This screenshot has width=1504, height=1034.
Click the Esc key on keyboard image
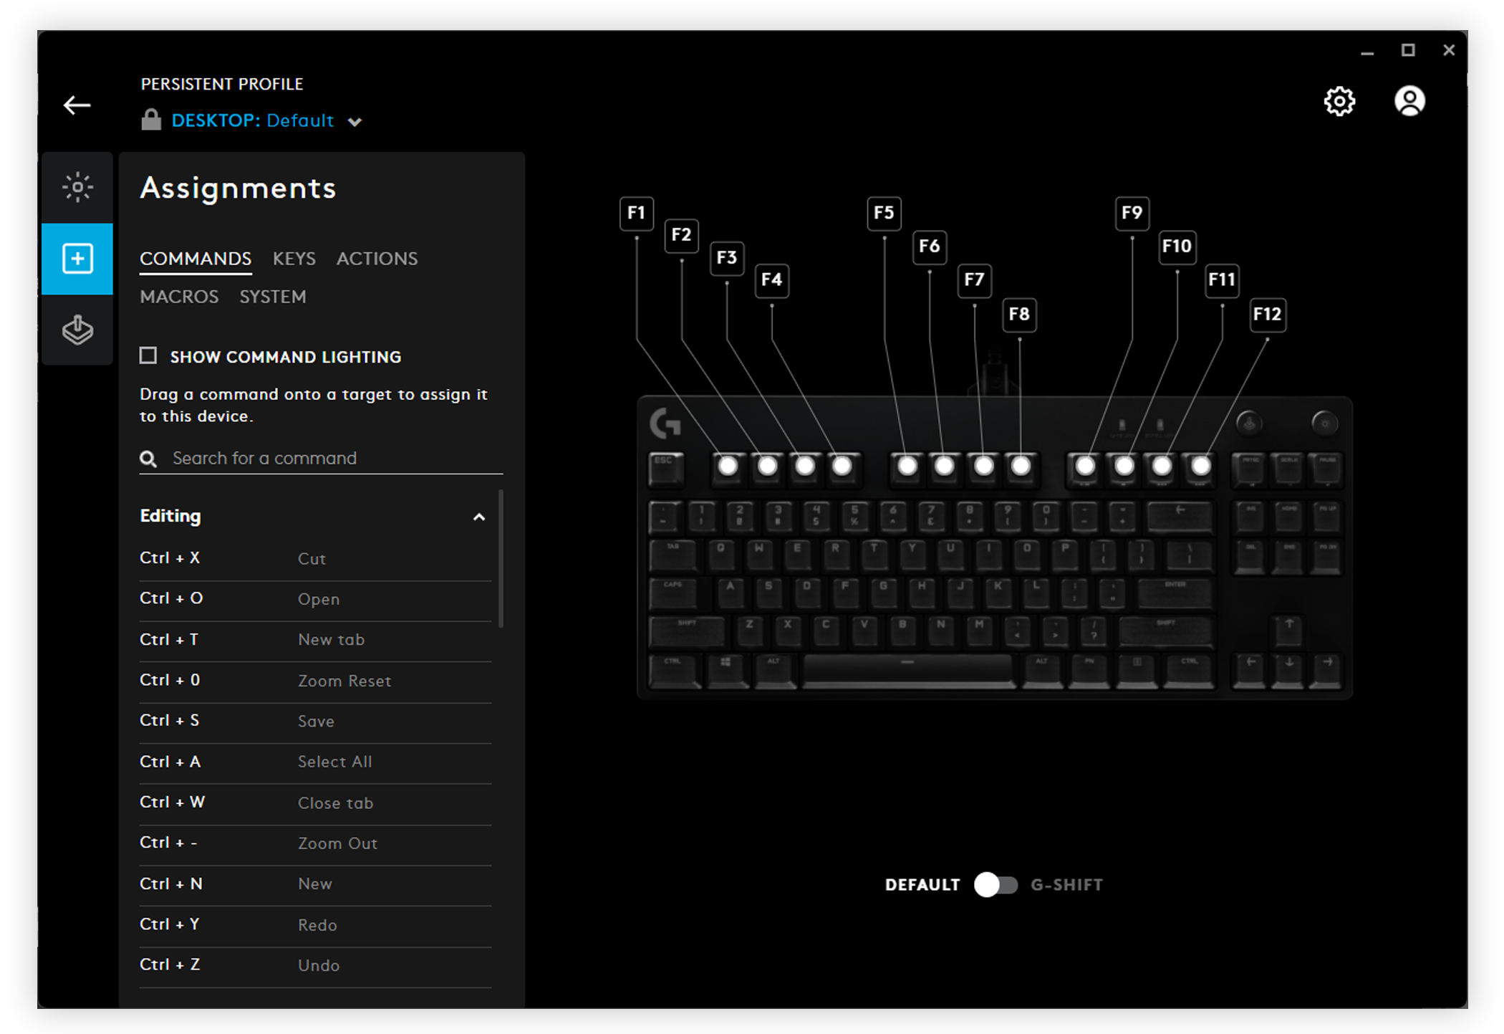tap(666, 469)
